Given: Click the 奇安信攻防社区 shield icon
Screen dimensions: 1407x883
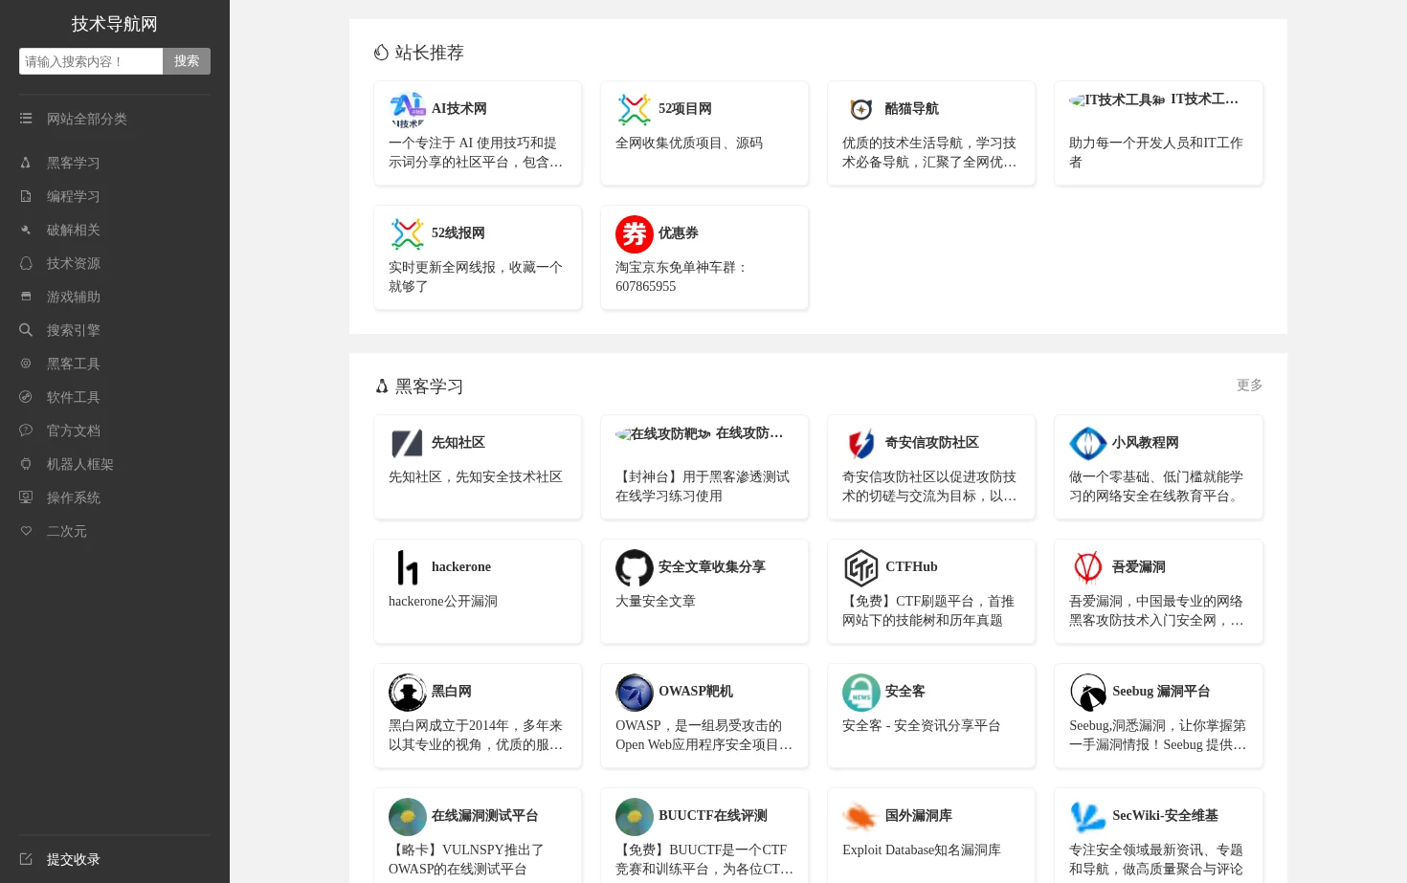Looking at the screenshot, I should (x=861, y=444).
